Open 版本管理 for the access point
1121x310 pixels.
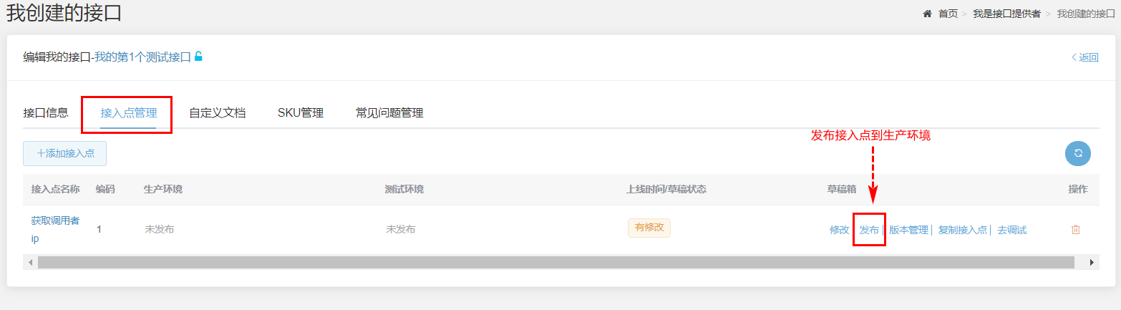click(x=908, y=230)
